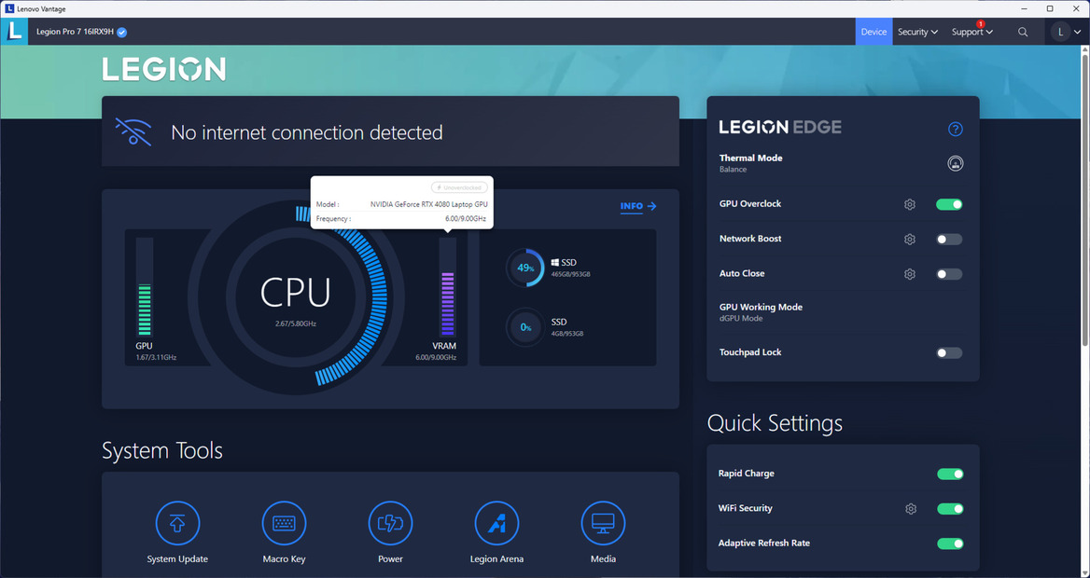The image size is (1090, 578).
Task: Click the Quick Settings heading
Action: tap(776, 423)
